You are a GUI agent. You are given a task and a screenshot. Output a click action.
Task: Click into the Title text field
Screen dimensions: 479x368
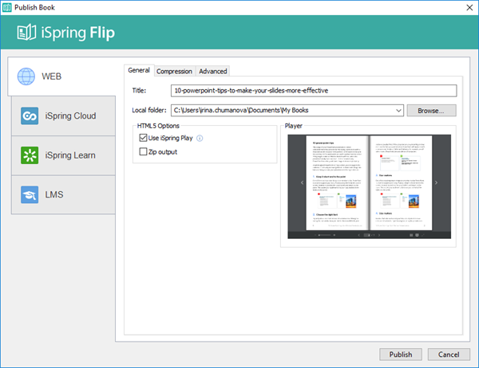(313, 91)
